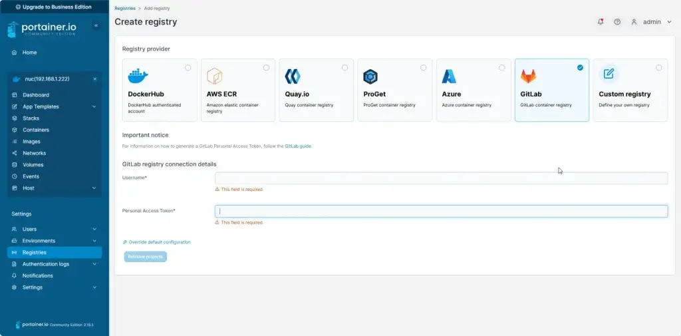Select Azure registry provider radio
681x336 pixels.
(x=502, y=68)
